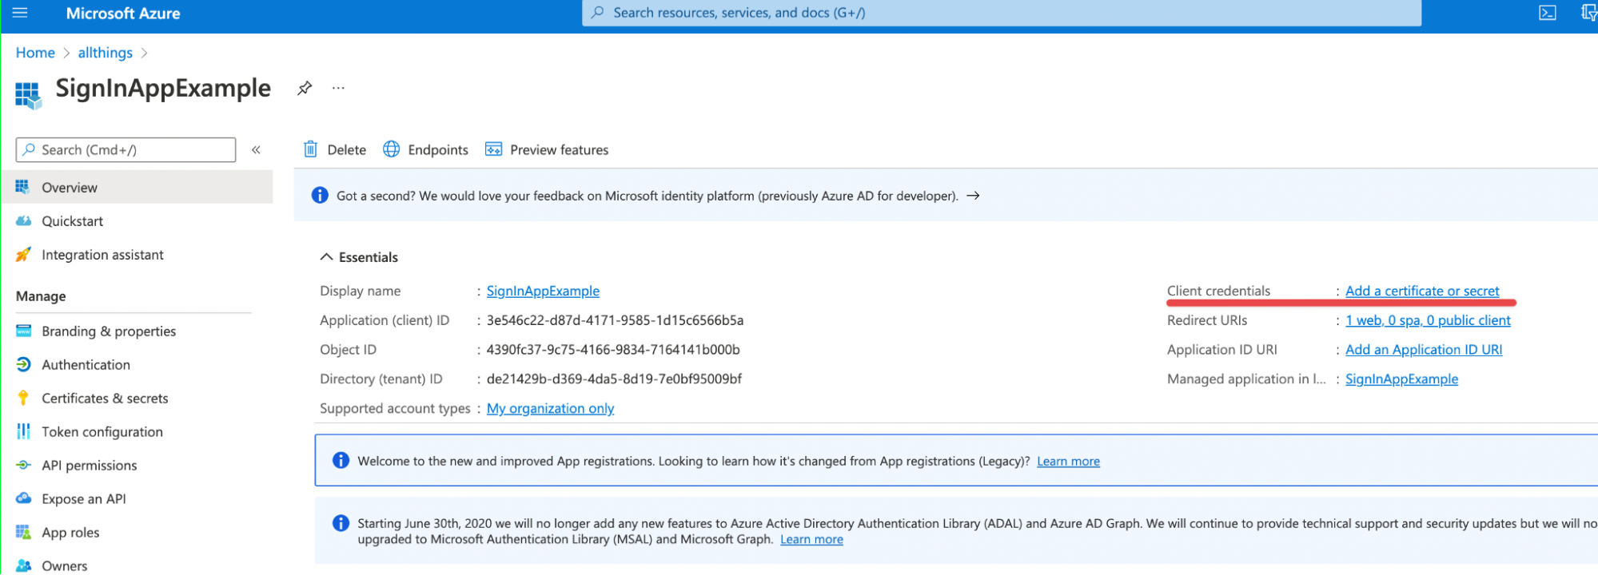1598x575 pixels.
Task: Click the API permissions icon
Action: pos(24,465)
